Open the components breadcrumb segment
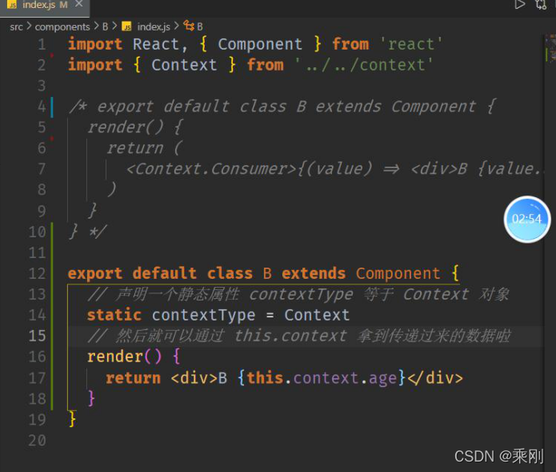The image size is (556, 472). tap(62, 27)
